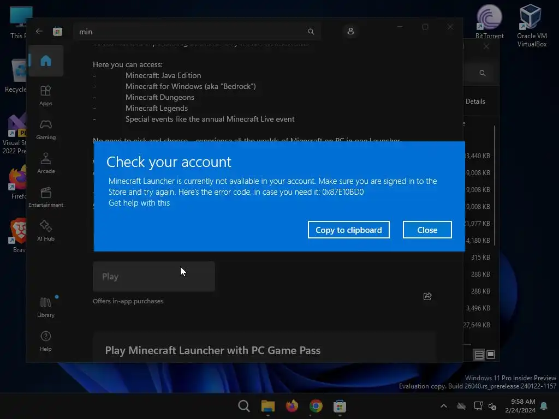The height and width of the screenshot is (419, 559).
Task: Click the Microsoft Store logo icon
Action: (57, 31)
